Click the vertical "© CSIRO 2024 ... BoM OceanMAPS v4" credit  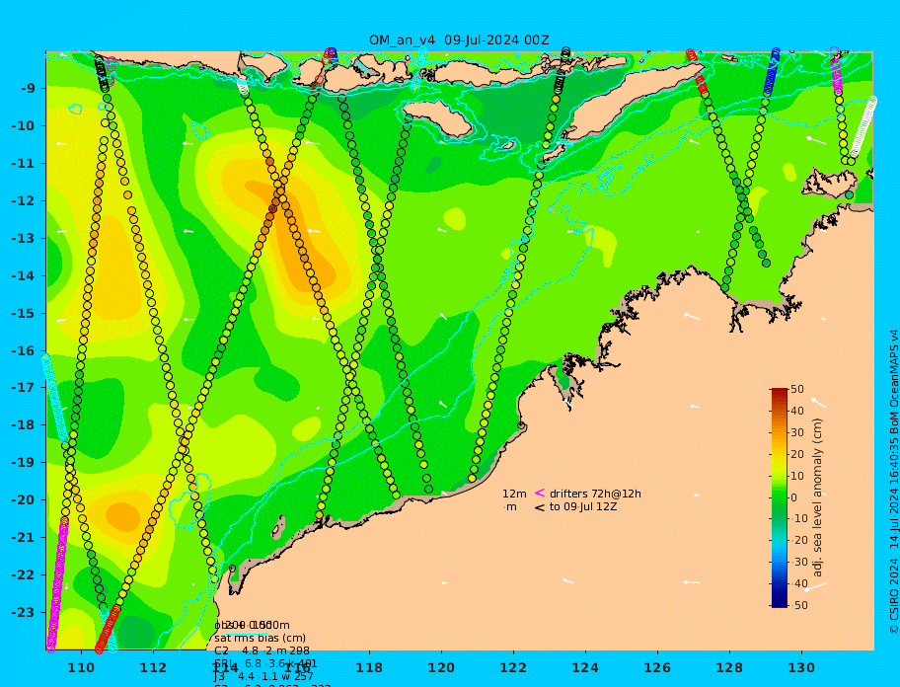893,482
